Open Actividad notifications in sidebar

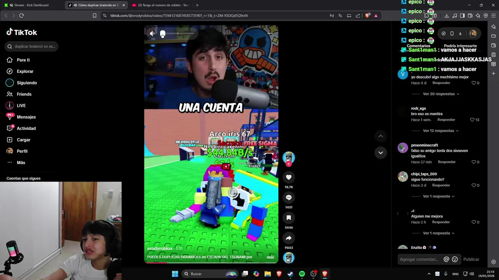26,128
